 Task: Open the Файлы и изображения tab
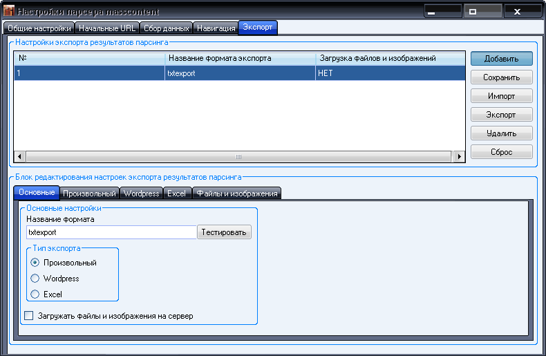236,194
